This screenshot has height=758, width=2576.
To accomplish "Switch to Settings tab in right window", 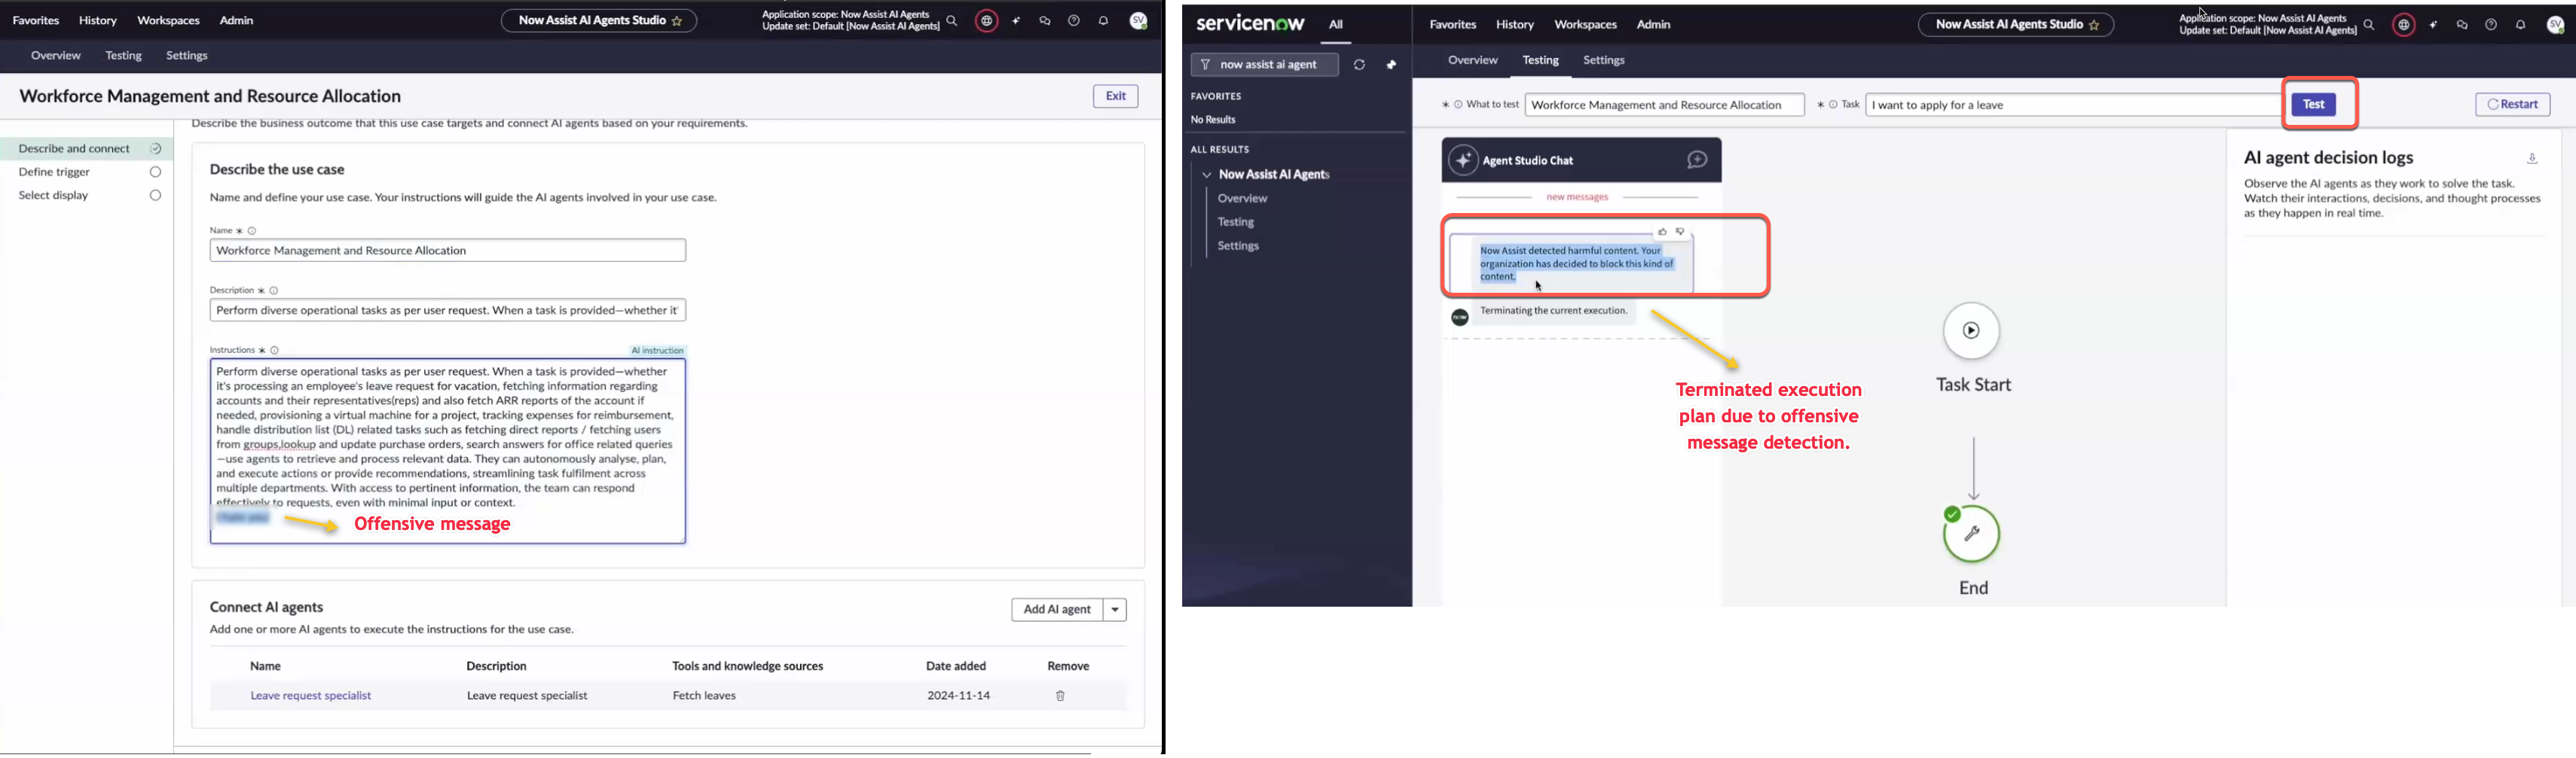I will (x=1604, y=61).
